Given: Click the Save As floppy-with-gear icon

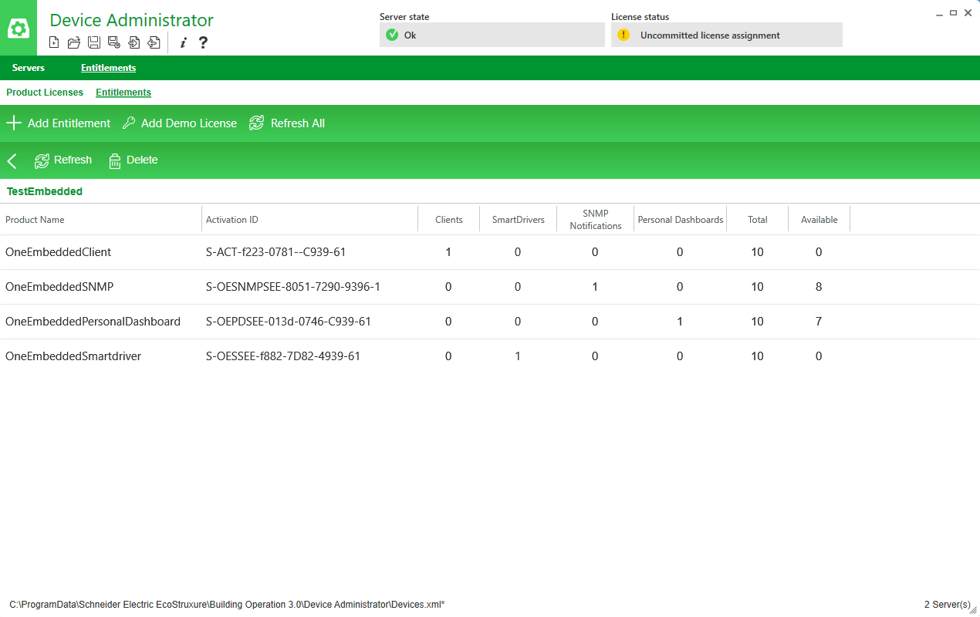Looking at the screenshot, I should click(114, 42).
